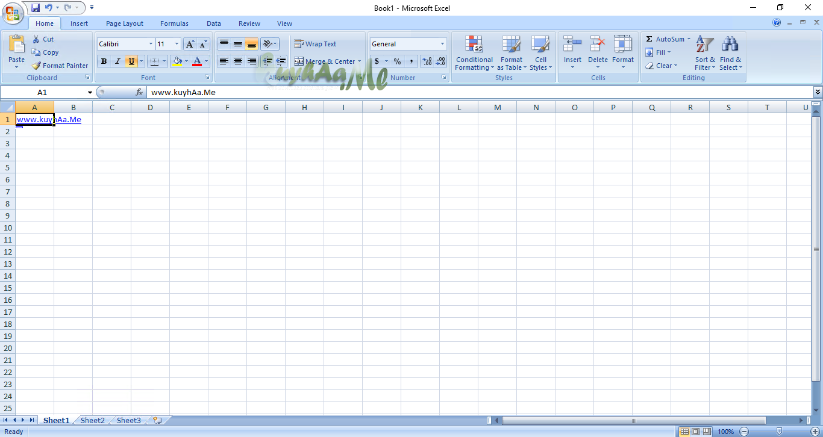Switch to the Page Layout tab
The width and height of the screenshot is (823, 437).
[125, 23]
